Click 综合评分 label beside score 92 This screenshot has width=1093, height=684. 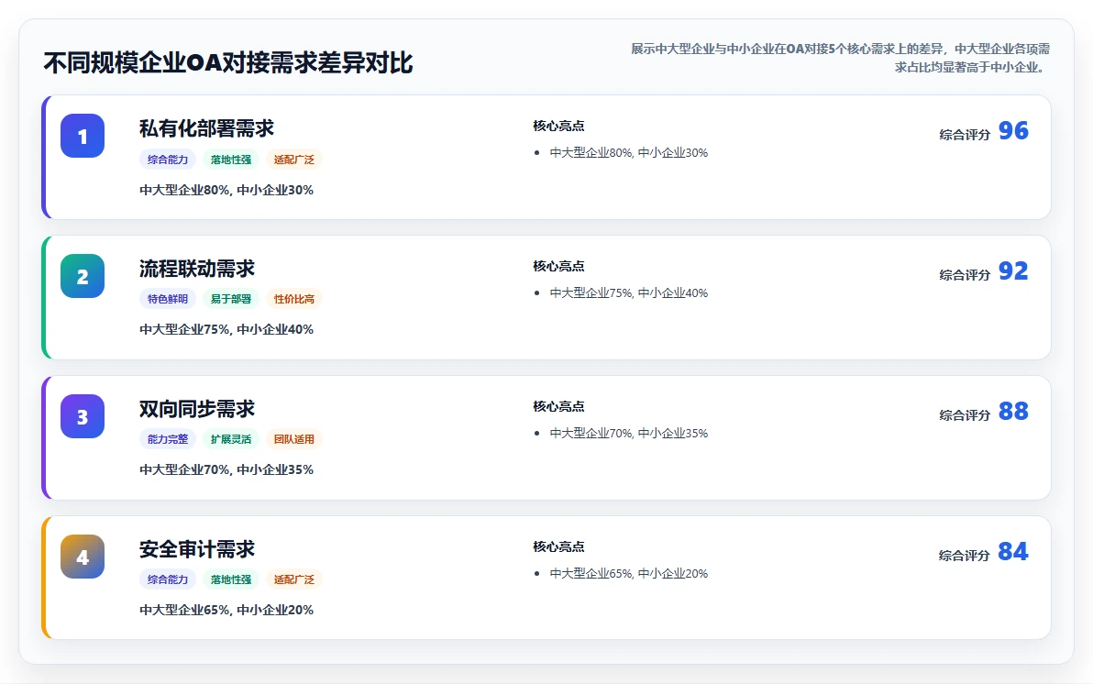click(x=964, y=275)
